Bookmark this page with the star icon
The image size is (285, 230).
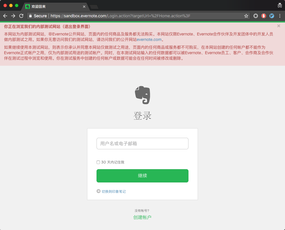(246, 16)
